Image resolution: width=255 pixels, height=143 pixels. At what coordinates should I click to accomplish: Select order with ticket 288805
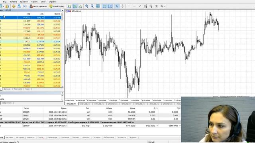[90, 112]
